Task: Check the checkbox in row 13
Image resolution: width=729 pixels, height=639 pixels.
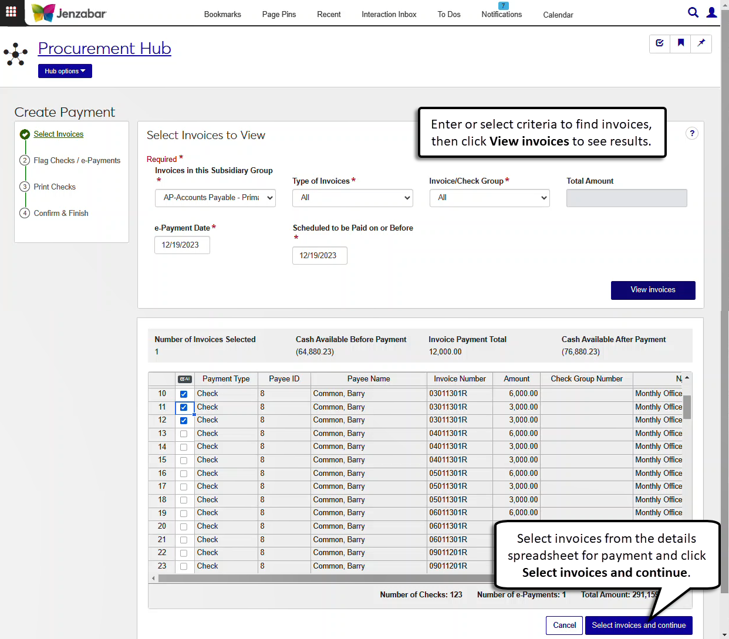Action: (x=184, y=434)
